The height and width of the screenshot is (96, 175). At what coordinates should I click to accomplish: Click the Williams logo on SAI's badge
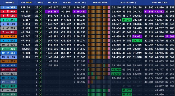tap(8, 53)
